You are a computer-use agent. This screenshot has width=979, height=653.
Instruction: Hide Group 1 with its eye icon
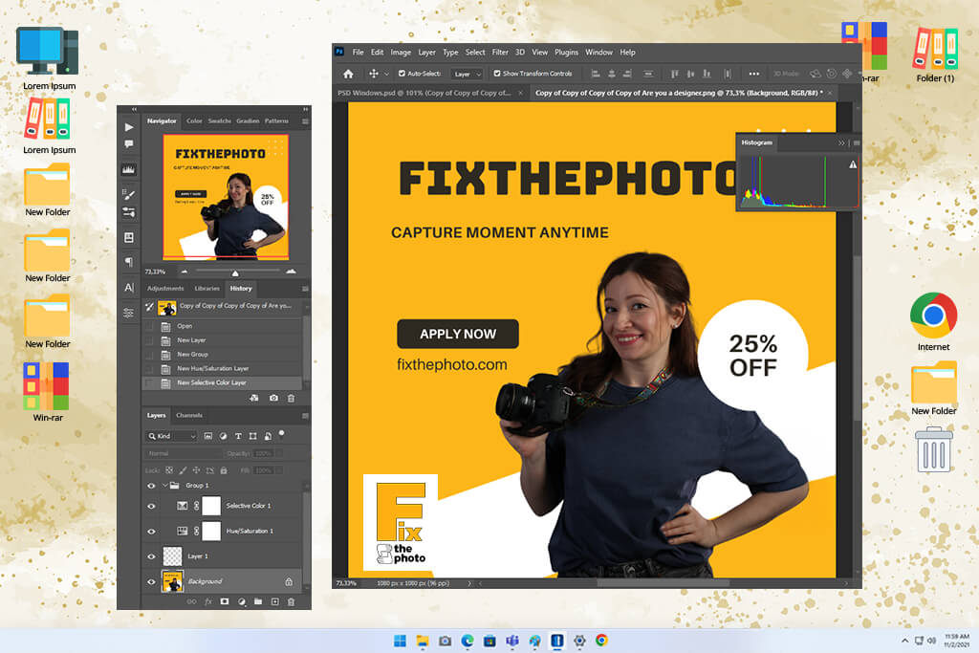pos(151,486)
